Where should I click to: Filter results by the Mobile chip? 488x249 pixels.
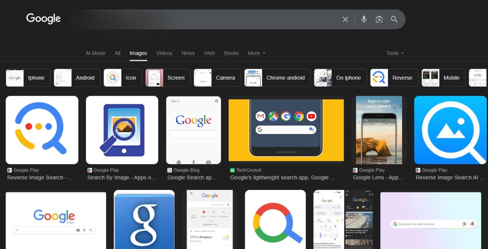(x=443, y=78)
